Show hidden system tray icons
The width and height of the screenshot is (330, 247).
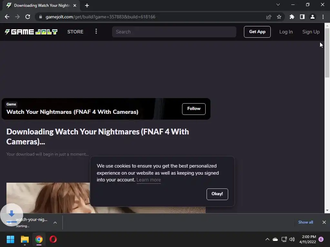pyautogui.click(x=267, y=239)
